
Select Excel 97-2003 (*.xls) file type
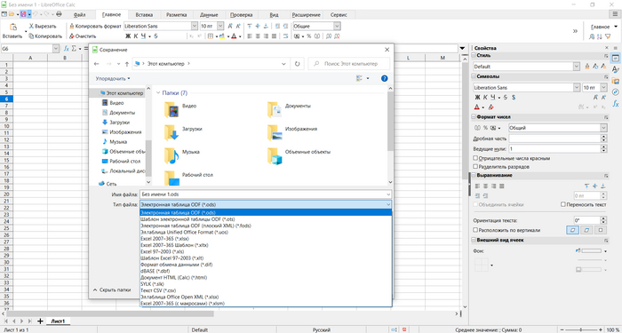click(266, 251)
